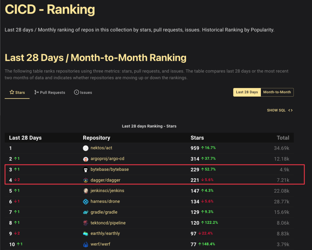Image resolution: width=312 pixels, height=250 pixels.
Task: Click the 22.4% decrease for earthly
Action: coord(206,233)
